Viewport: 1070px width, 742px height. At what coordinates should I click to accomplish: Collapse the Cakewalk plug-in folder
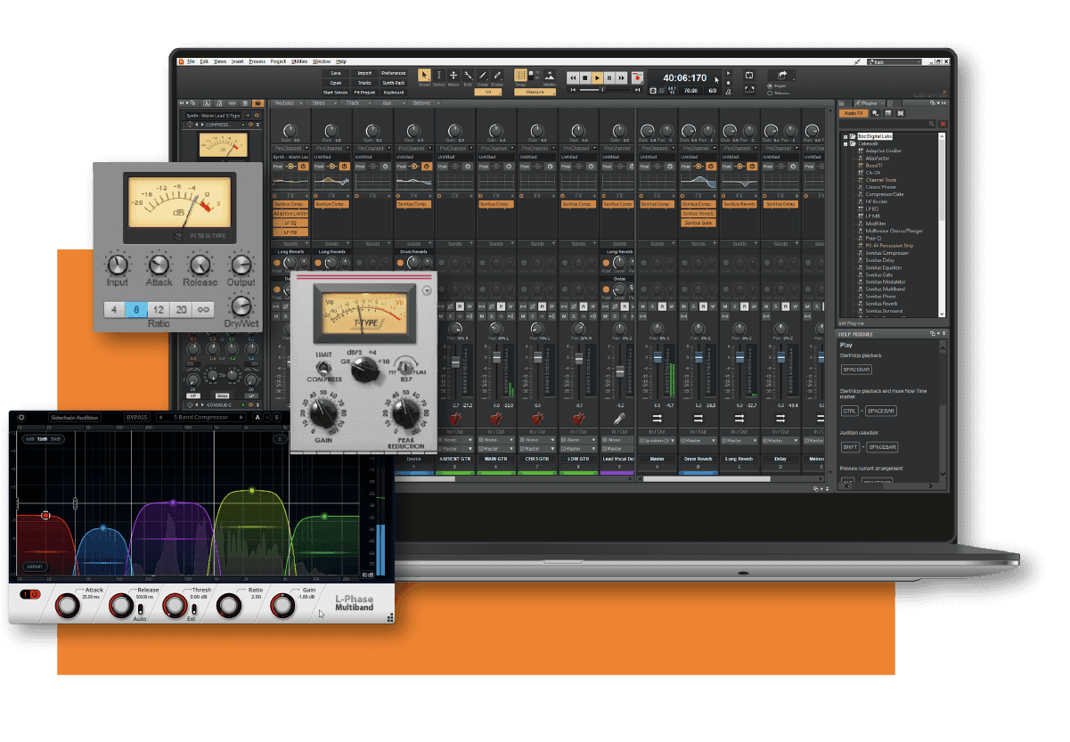click(845, 143)
